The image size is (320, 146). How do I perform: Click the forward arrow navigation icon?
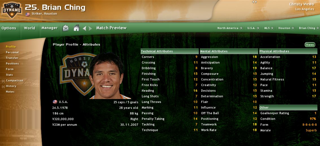tap(90, 28)
